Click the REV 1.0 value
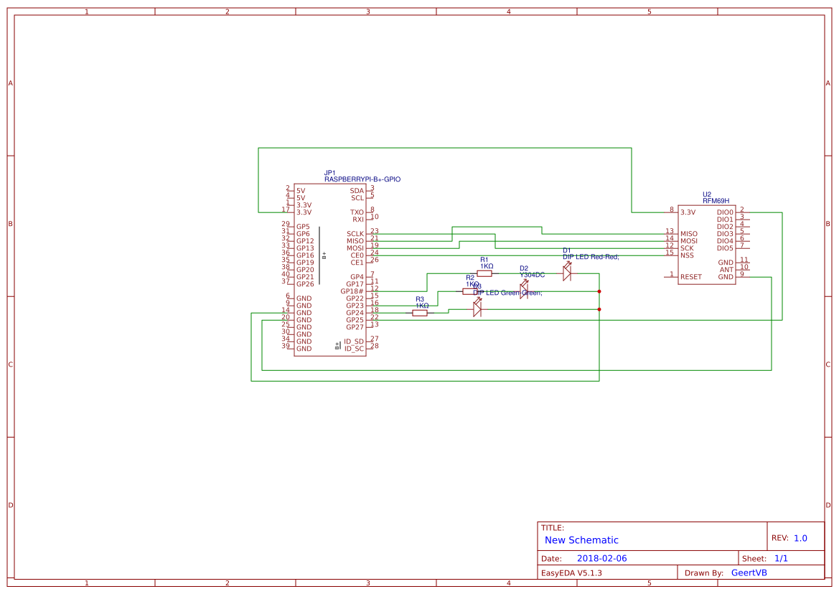The height and width of the screenshot is (594, 839). pyautogui.click(x=800, y=537)
